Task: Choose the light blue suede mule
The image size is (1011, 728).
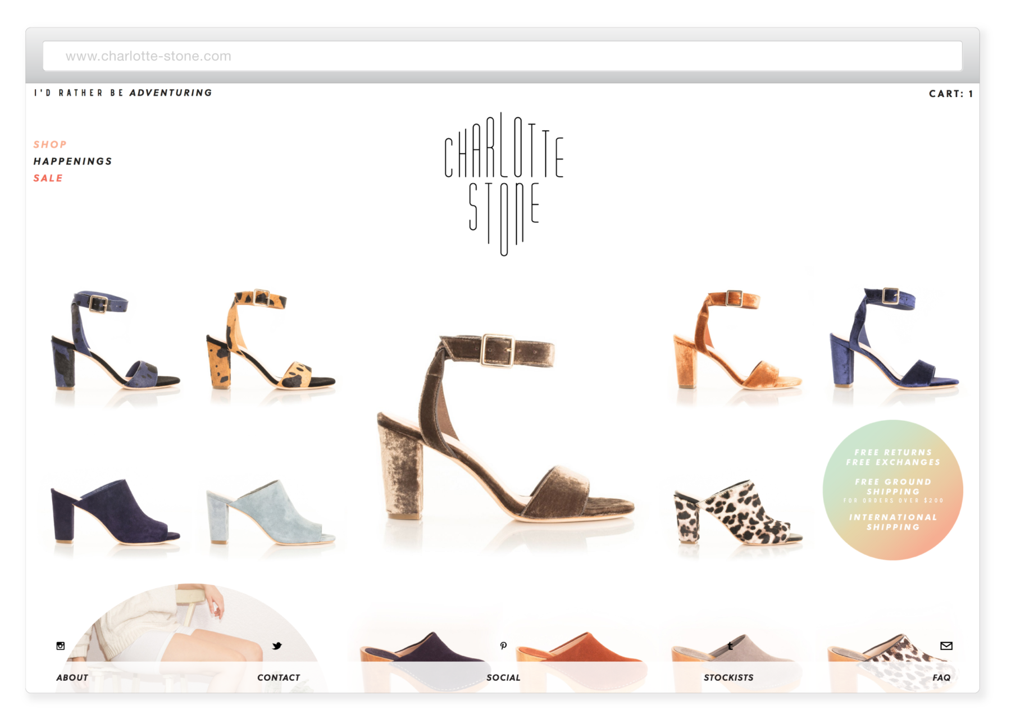Action: pos(270,512)
